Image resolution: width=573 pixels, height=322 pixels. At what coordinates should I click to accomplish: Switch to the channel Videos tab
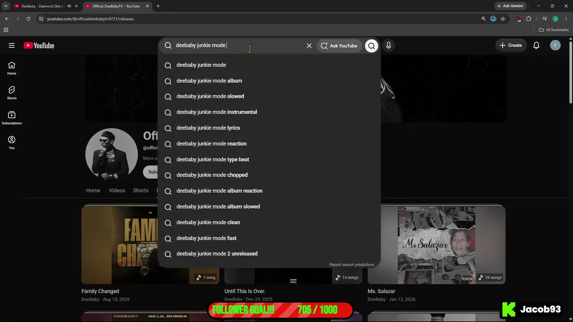(x=117, y=191)
